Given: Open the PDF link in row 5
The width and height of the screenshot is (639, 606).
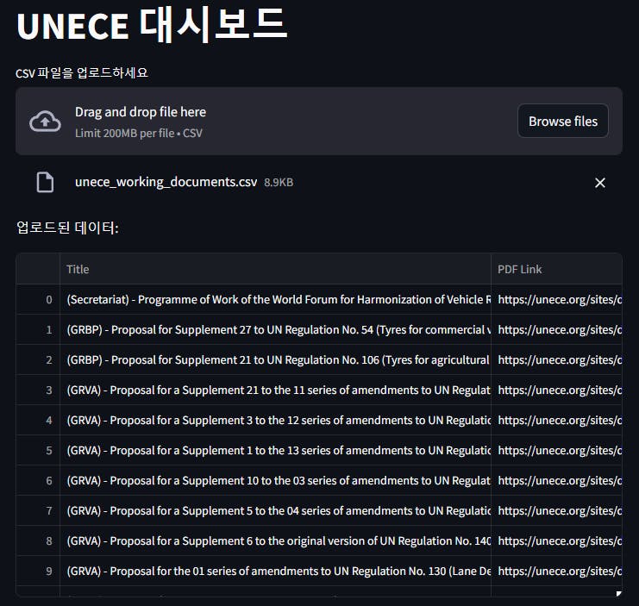Looking at the screenshot, I should click(557, 450).
